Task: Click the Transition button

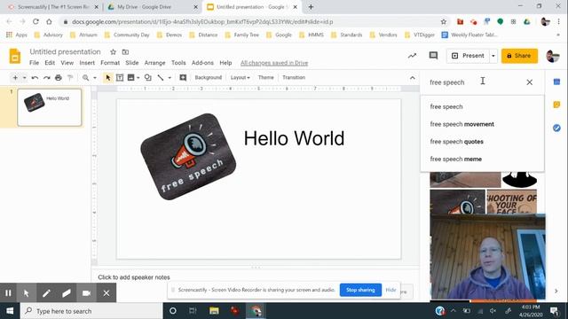Action: [x=294, y=77]
